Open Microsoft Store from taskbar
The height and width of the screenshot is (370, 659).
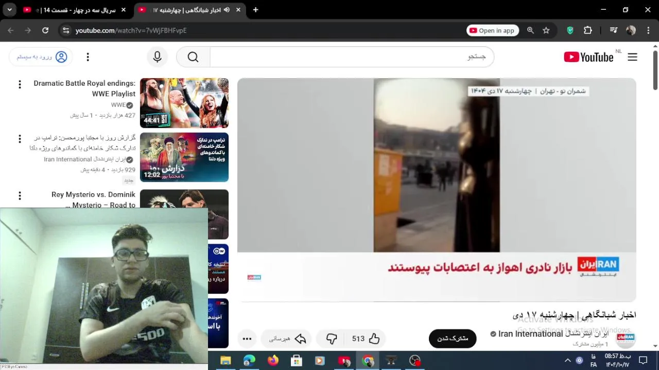(x=297, y=361)
